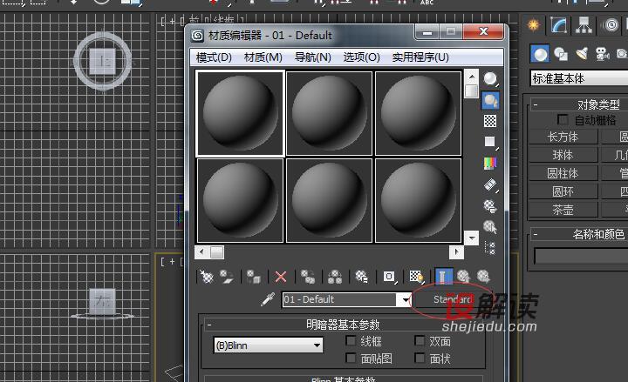628x382 pixels.
Task: Click the red X Reset Map icon
Action: click(281, 277)
